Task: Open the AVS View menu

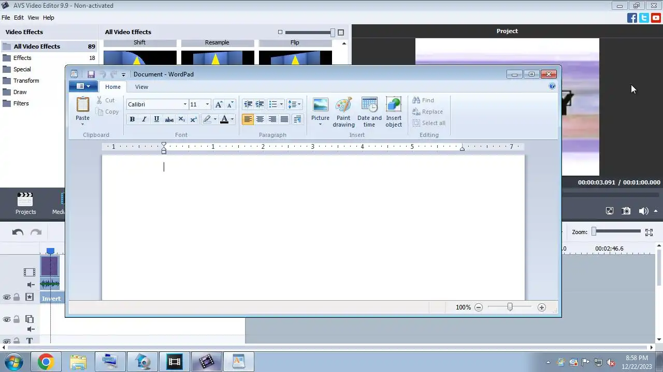Action: pyautogui.click(x=33, y=18)
